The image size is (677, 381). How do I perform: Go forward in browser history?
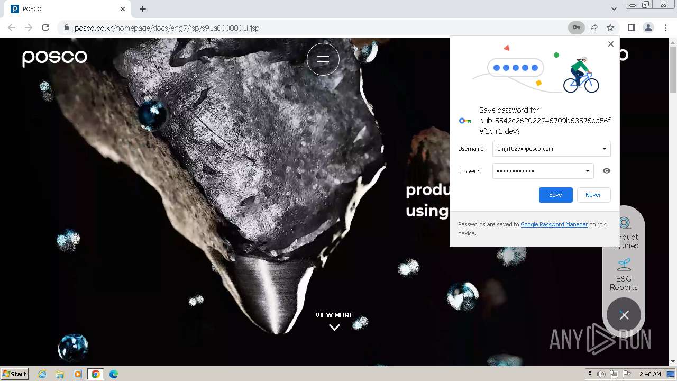tap(29, 28)
